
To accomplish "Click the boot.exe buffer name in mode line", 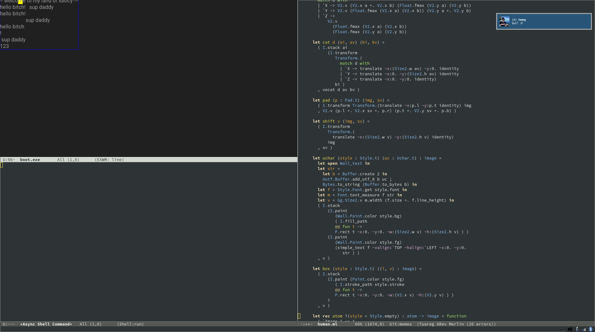I will click(30, 160).
